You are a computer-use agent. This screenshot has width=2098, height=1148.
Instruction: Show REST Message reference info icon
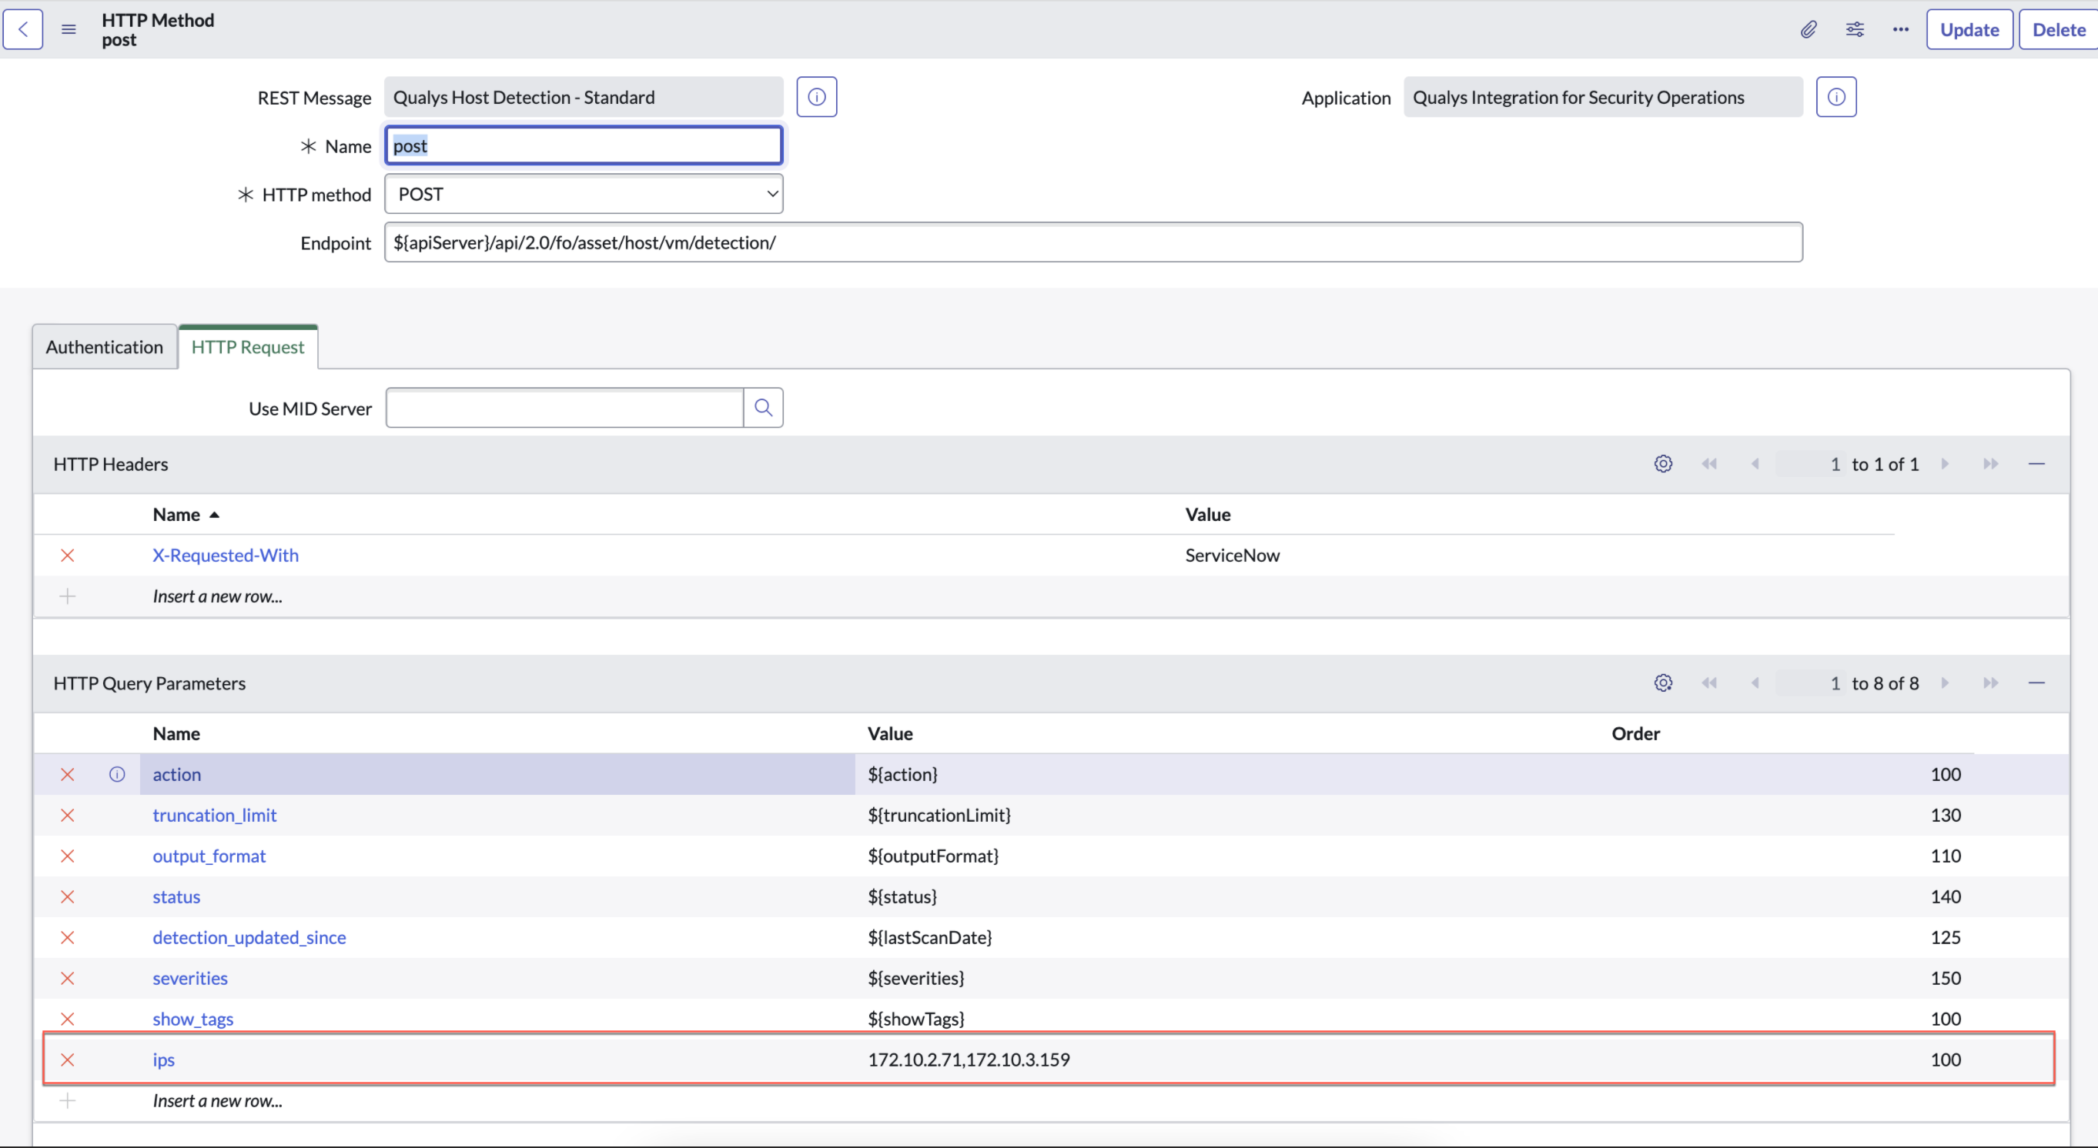click(816, 97)
